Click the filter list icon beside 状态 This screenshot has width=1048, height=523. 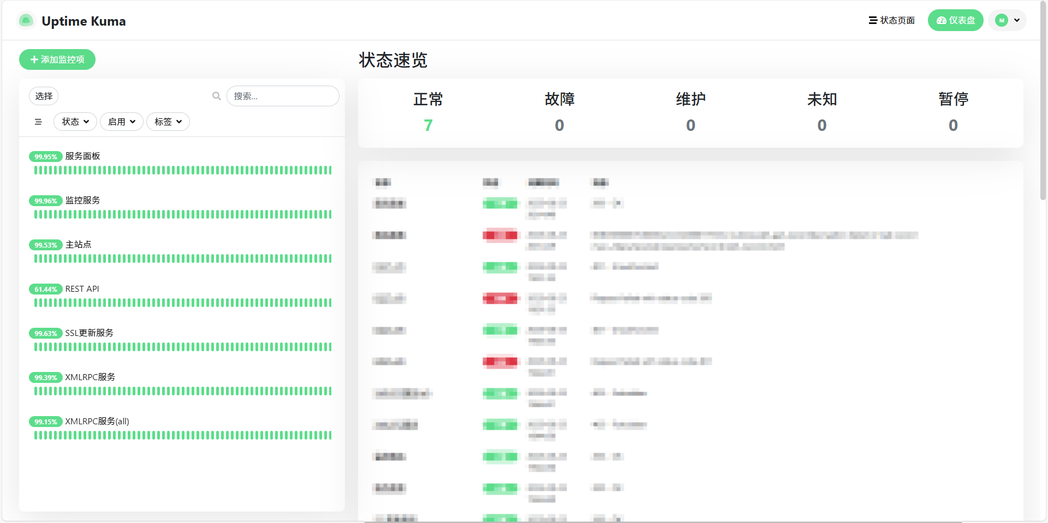(x=38, y=122)
